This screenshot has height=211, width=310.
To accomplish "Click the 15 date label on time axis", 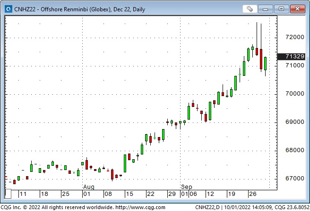I will 129,194.
